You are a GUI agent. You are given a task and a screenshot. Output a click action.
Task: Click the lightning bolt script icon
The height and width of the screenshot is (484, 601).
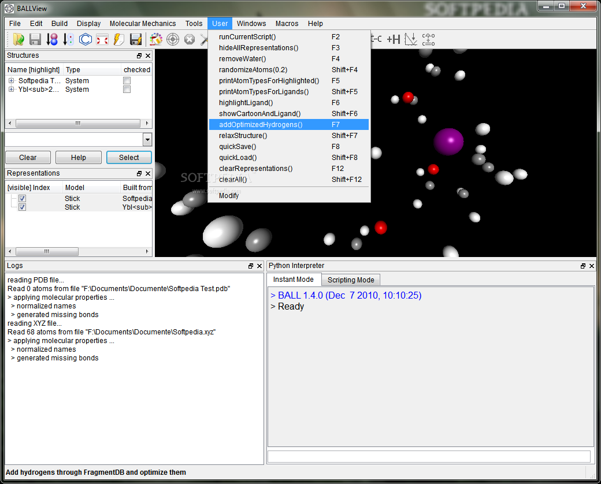[x=119, y=39]
